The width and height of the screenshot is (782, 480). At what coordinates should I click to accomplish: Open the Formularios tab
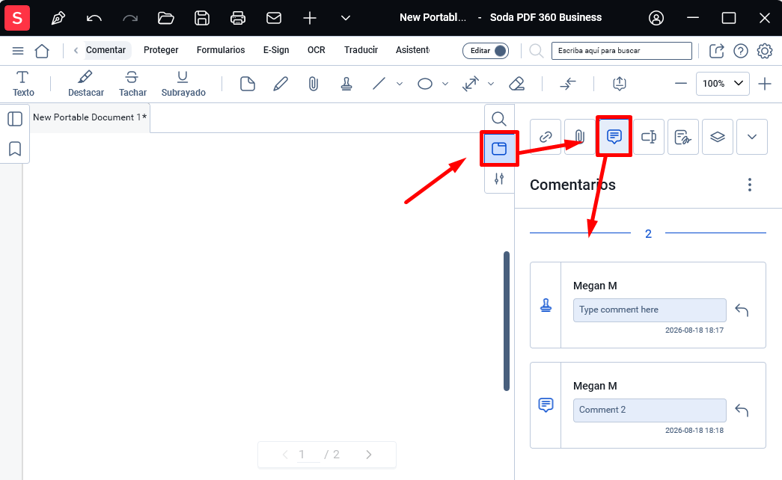tap(221, 50)
